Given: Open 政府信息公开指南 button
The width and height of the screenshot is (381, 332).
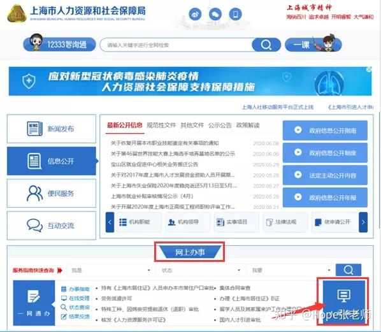Looking at the screenshot, I should pyautogui.click(x=325, y=130).
